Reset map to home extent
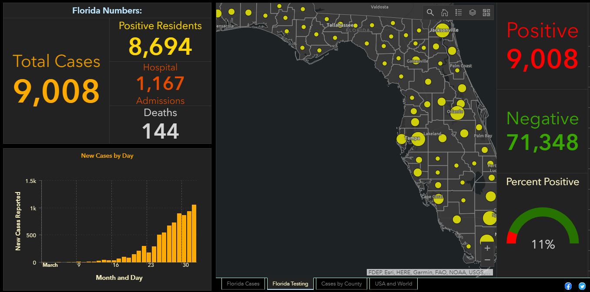The image size is (590, 292). click(444, 13)
